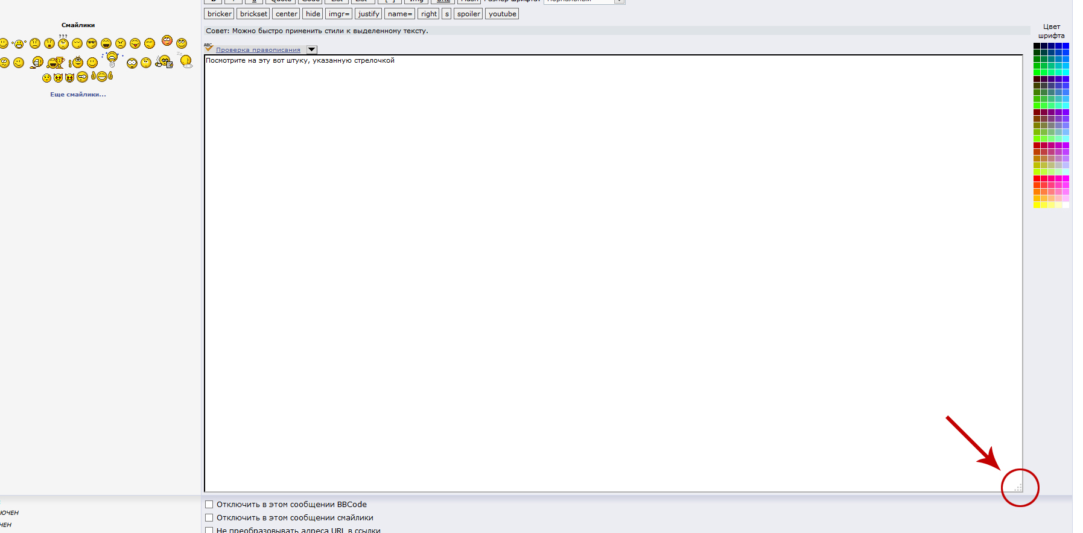Insert a youtube tag
This screenshot has width=1083, height=533.
tap(502, 14)
